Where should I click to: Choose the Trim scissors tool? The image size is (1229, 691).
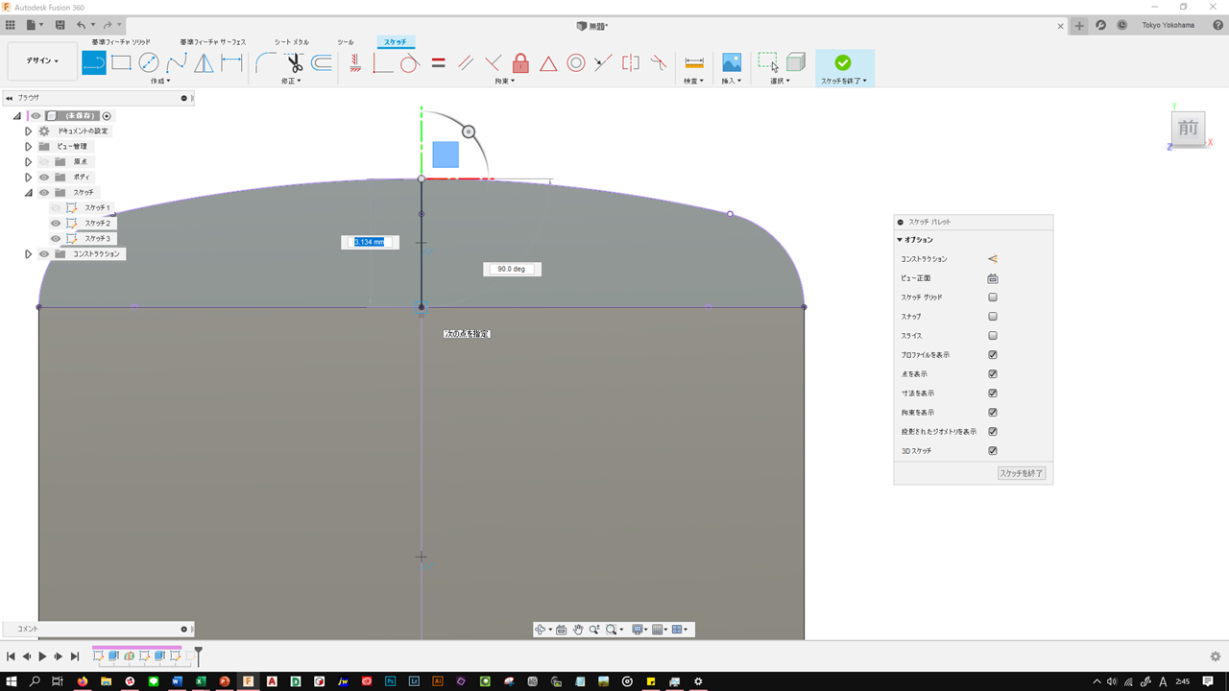tap(294, 63)
